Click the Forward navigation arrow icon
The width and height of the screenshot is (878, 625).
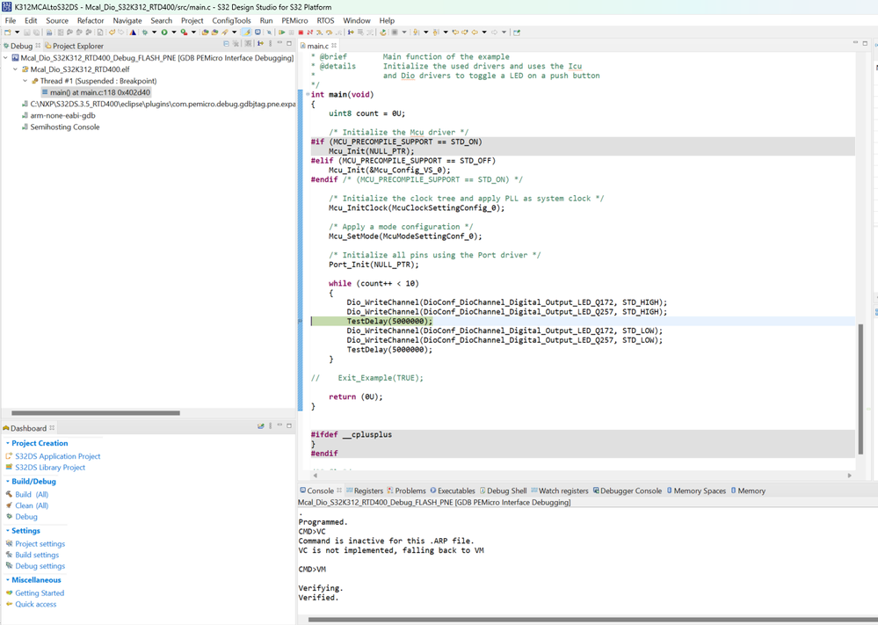[x=495, y=33]
